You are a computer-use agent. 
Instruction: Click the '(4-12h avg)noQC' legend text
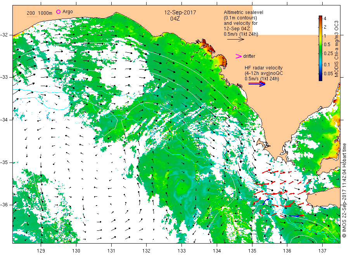pyautogui.click(x=264, y=73)
